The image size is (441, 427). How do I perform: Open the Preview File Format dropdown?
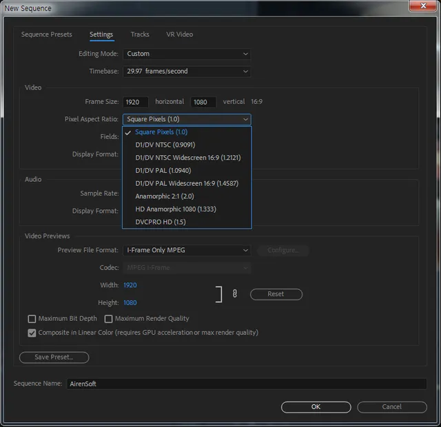click(187, 250)
